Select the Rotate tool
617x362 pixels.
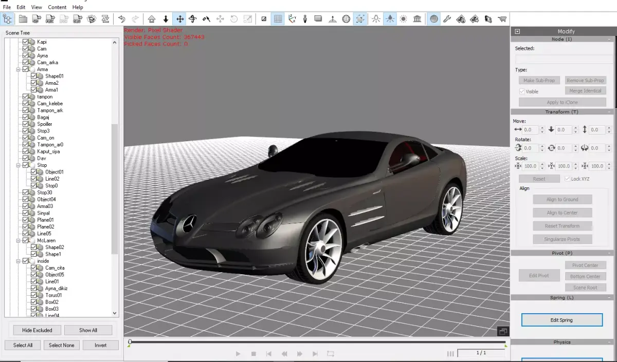(192, 18)
